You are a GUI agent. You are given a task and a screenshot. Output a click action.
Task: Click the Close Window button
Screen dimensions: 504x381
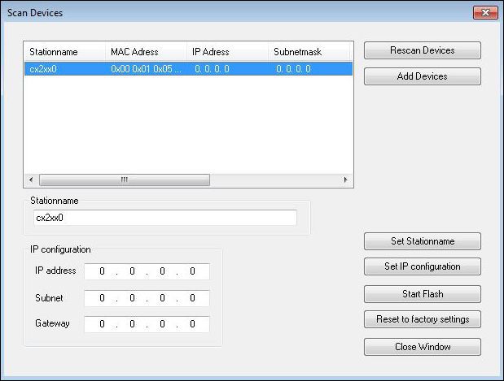pos(423,347)
